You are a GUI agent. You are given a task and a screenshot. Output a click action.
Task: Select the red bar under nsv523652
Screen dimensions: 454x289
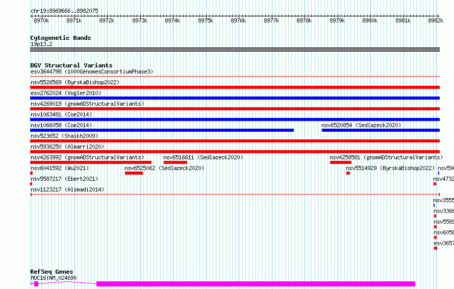tap(235, 141)
